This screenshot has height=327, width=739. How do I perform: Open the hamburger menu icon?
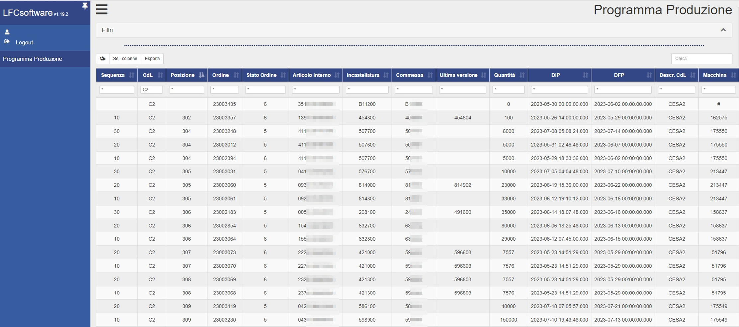pyautogui.click(x=102, y=9)
